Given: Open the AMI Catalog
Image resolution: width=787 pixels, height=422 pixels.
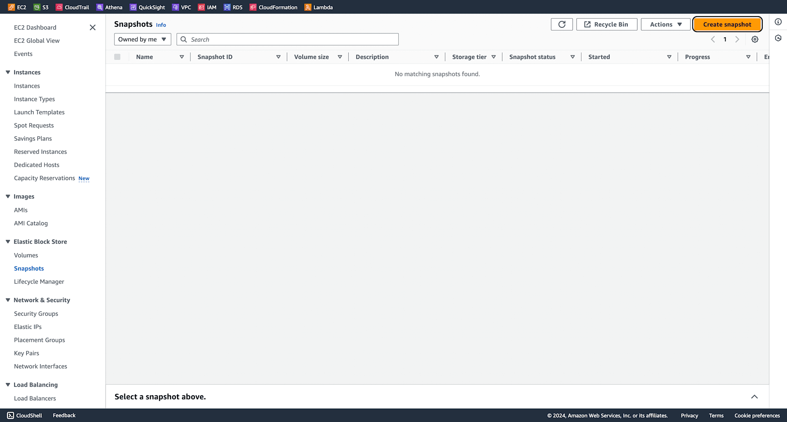Looking at the screenshot, I should click(x=31, y=223).
